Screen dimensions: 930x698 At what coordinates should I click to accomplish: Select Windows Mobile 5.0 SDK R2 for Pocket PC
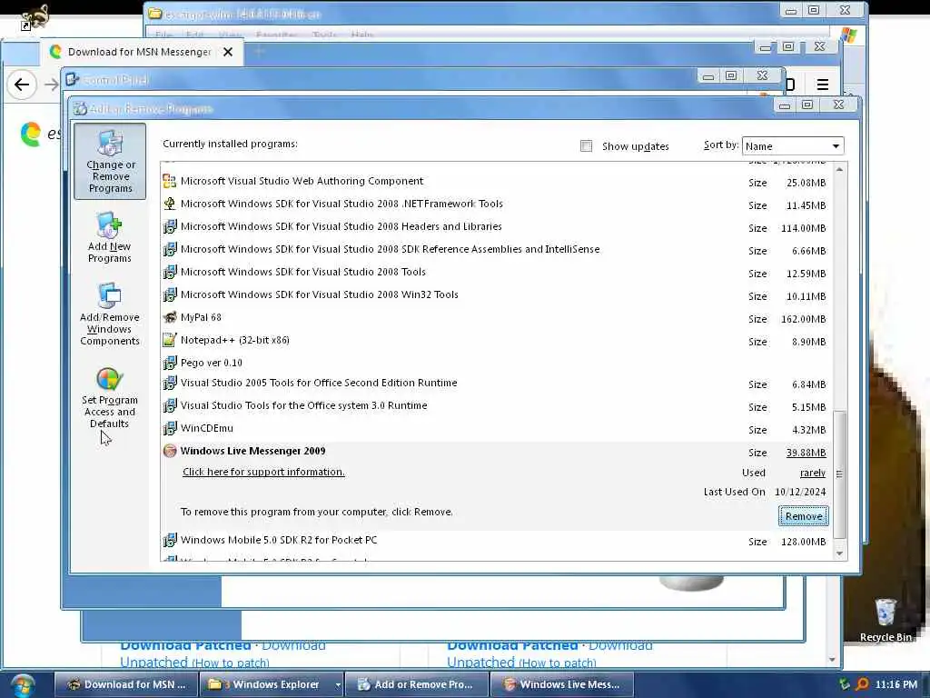point(496,540)
